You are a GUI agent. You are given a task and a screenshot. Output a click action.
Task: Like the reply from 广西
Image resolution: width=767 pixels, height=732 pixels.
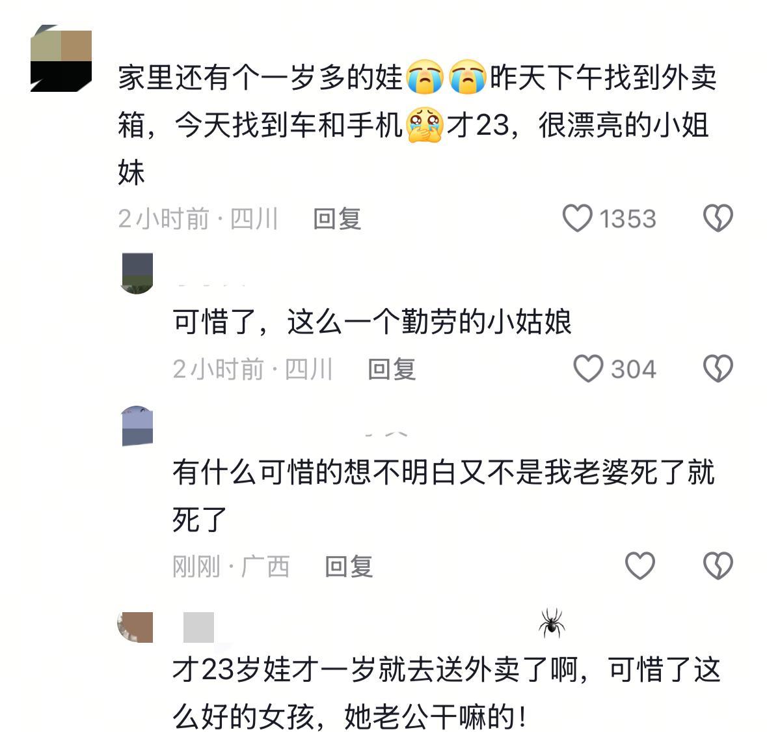tap(640, 566)
